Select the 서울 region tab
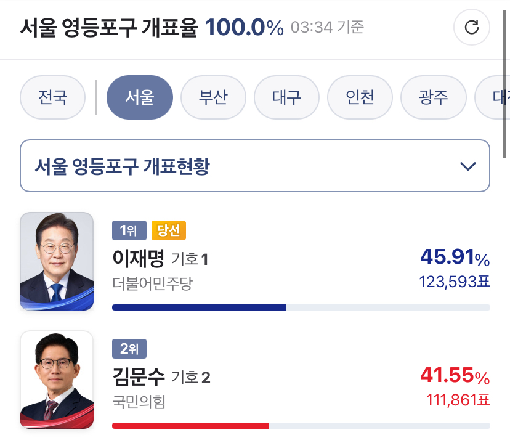 (x=140, y=97)
